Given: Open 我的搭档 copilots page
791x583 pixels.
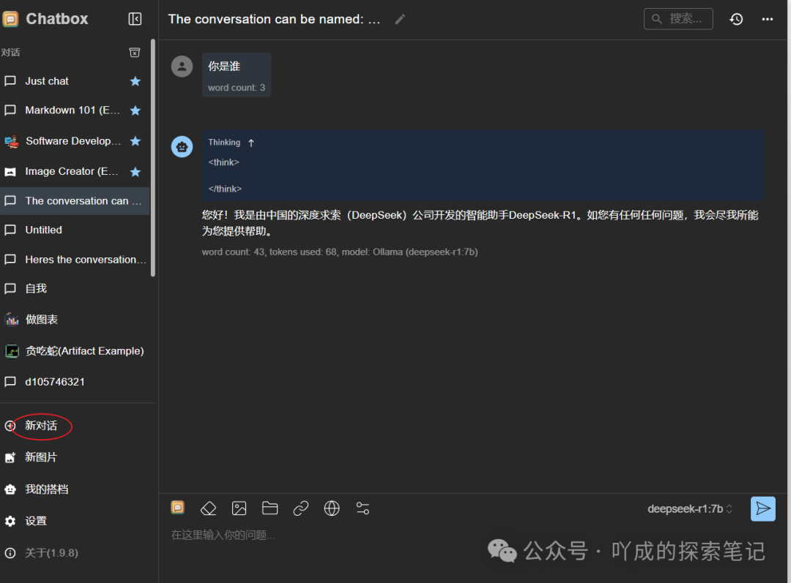Looking at the screenshot, I should coord(46,489).
